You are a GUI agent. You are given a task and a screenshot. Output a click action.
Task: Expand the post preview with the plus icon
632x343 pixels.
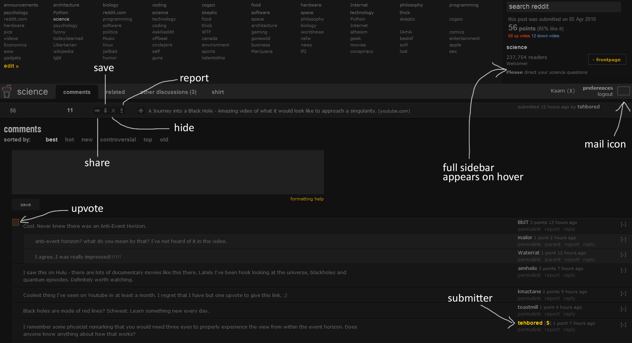point(141,111)
